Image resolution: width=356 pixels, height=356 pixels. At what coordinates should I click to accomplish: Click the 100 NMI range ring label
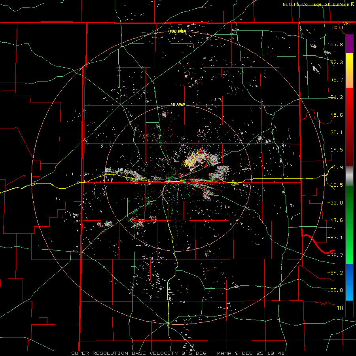tap(178, 31)
